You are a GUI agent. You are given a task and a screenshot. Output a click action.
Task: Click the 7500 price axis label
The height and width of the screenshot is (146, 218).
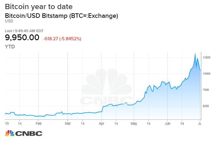pos(206,90)
